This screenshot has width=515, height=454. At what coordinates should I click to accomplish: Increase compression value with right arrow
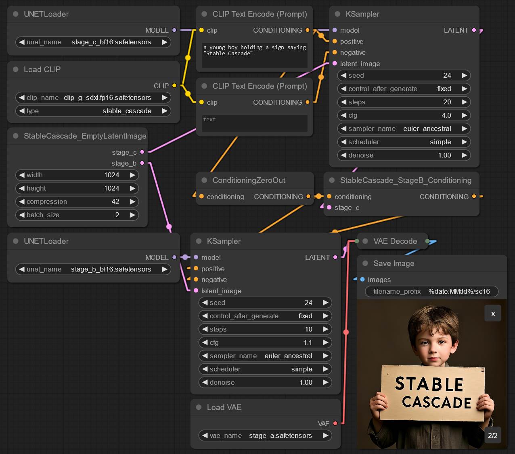click(x=132, y=201)
